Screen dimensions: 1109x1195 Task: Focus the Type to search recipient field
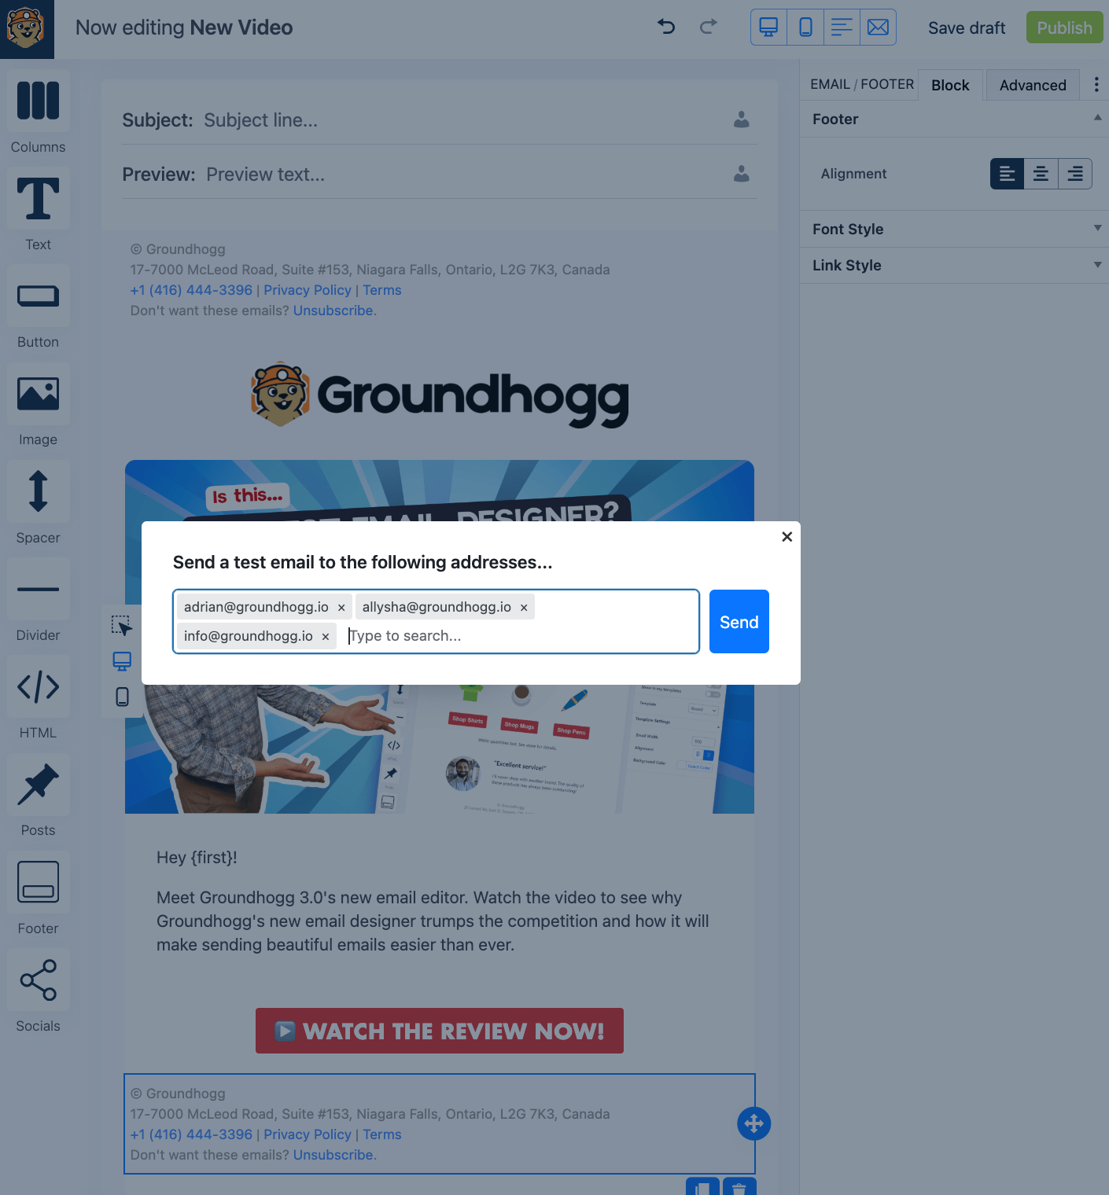(519, 636)
